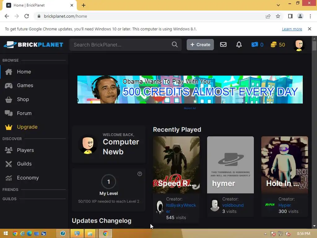
Task: Click the share page icon in address bar
Action: tap(268, 16)
